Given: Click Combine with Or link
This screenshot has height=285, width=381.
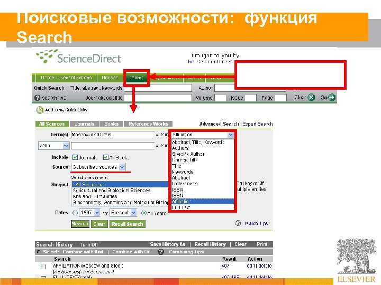Looking at the screenshot, I should (x=131, y=252).
